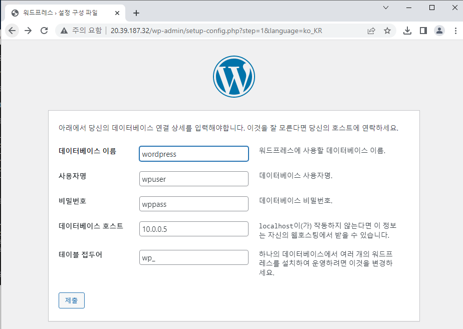Submit the form with 제출 button

[x=72, y=300]
